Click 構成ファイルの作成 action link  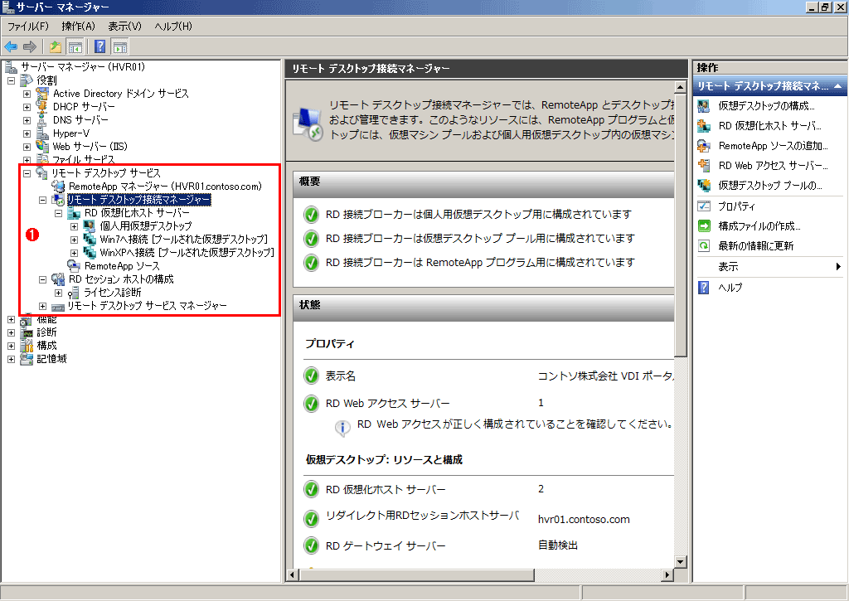click(x=759, y=226)
